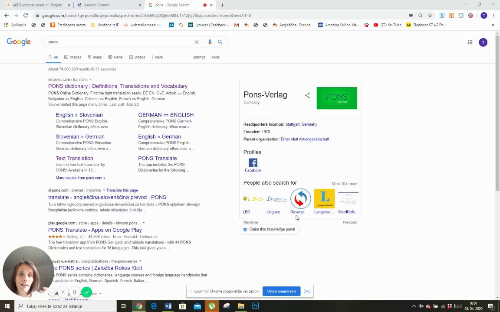Click the Windows taskbar search box
This screenshot has height=312, width=500.
click(x=66, y=306)
